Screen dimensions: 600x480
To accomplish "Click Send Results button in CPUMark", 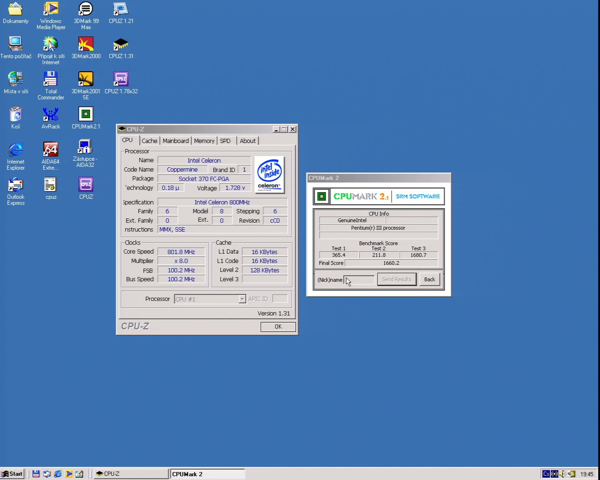I will coord(397,279).
